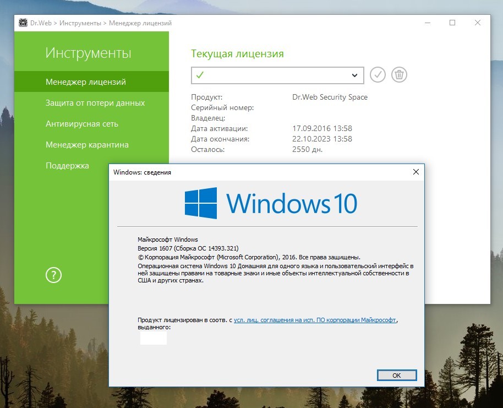503x408 pixels.
Task: Click the Microsoft copyright 2016 line
Action: [249, 257]
